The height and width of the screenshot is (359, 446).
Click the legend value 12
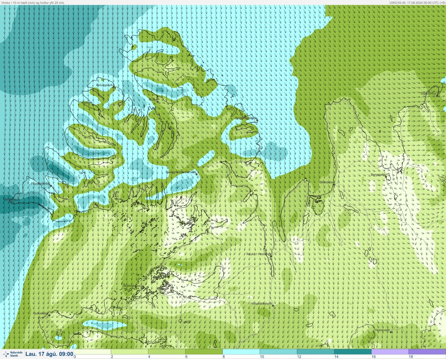click(299, 357)
